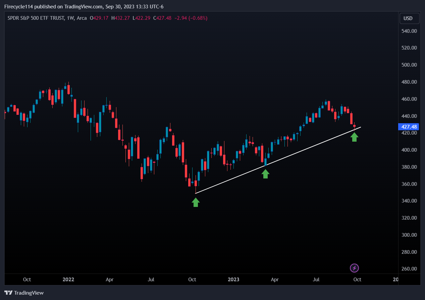Click the 340.00 price axis label
Viewport: 425px width, 300px height.
[x=409, y=201]
